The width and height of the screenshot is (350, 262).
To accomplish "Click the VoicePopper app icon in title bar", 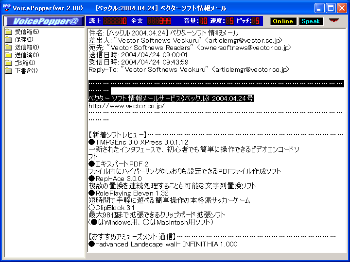I will pyautogui.click(x=7, y=8).
